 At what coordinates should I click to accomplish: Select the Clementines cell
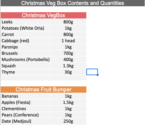(25, 109)
